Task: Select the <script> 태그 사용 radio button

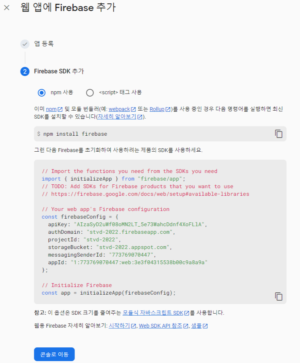Action: click(x=90, y=93)
